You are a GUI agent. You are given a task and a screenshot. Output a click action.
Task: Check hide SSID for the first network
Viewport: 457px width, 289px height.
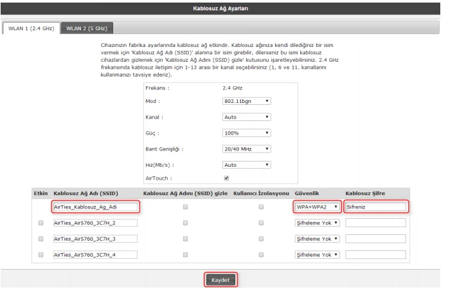(x=185, y=207)
